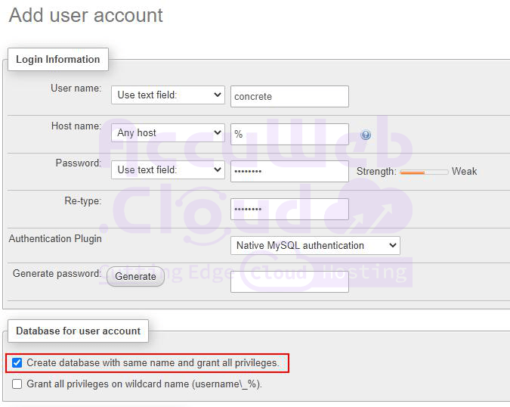Click the 'Login Information' section legend
This screenshot has width=510, height=407.
click(x=58, y=60)
